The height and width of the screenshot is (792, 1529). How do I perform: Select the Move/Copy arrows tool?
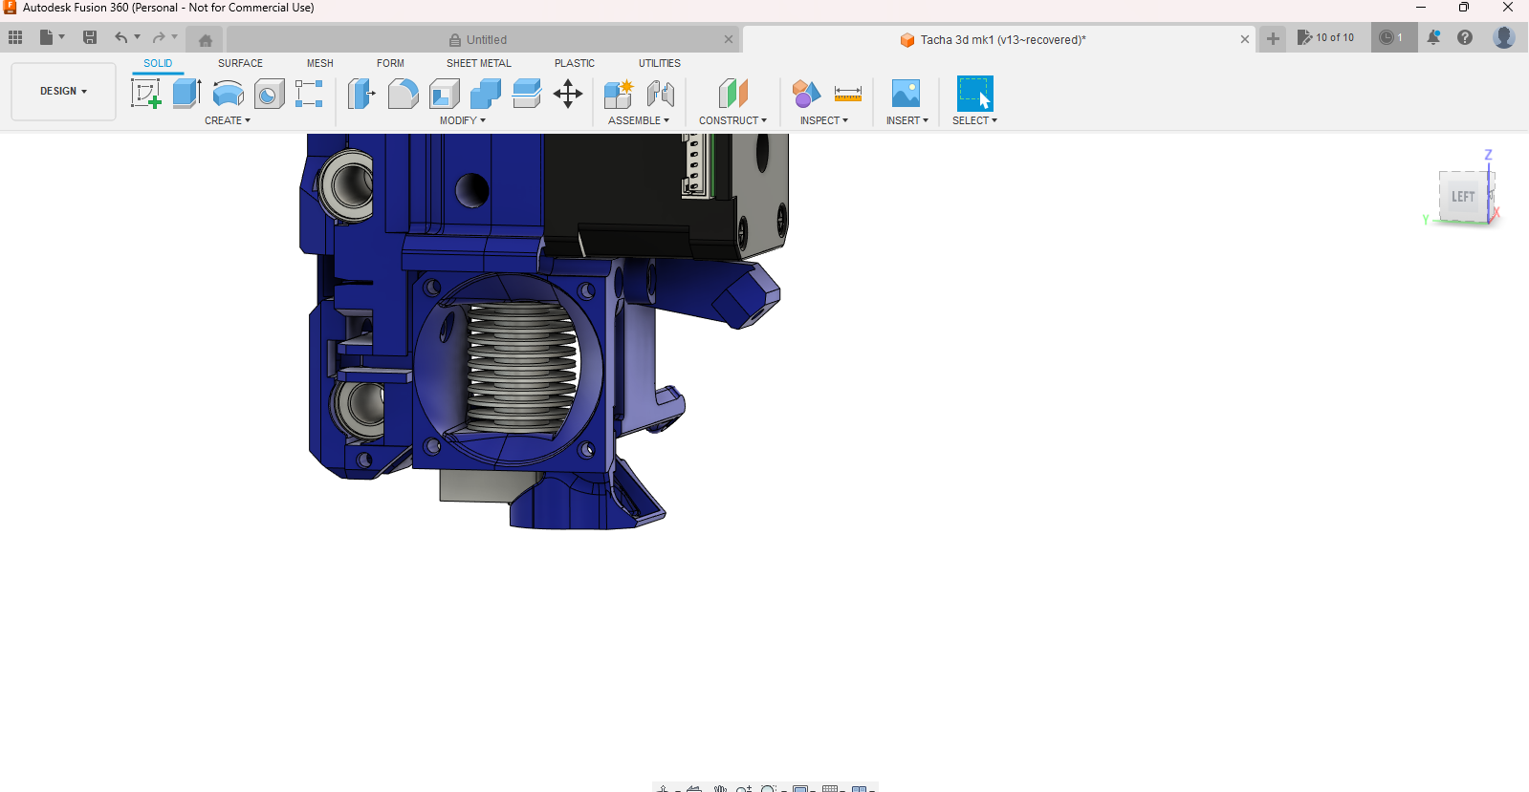pyautogui.click(x=568, y=94)
